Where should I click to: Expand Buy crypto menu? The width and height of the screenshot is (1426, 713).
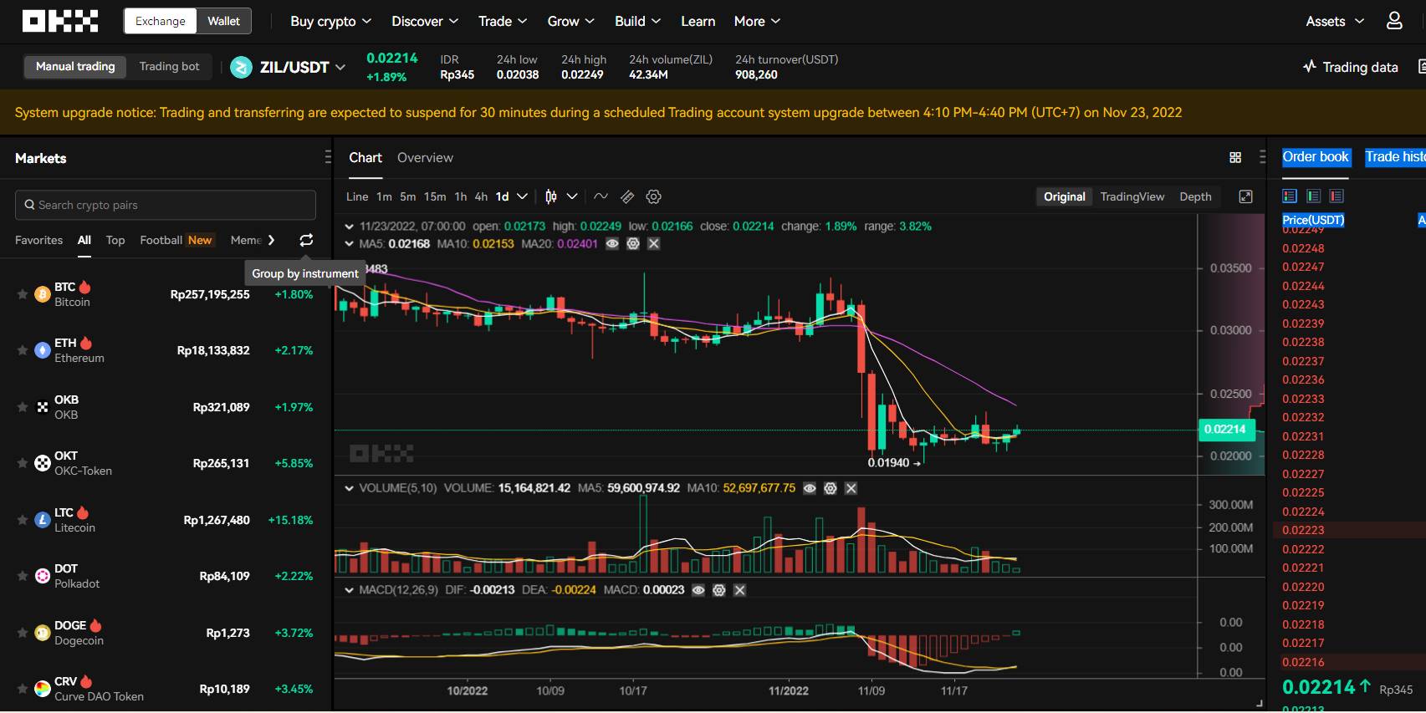(x=330, y=21)
